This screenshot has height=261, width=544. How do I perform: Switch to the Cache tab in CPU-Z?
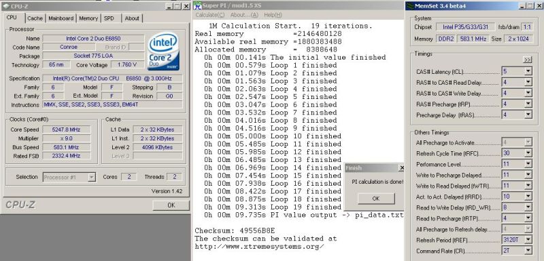(x=35, y=18)
